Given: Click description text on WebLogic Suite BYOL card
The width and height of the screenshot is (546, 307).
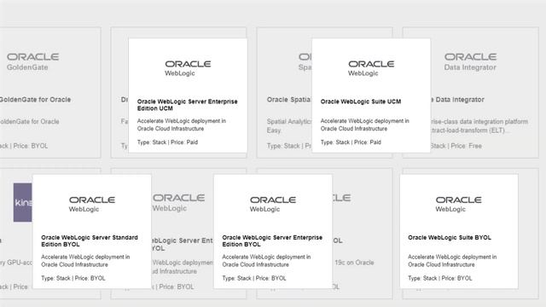Looking at the screenshot, I should (x=452, y=261).
